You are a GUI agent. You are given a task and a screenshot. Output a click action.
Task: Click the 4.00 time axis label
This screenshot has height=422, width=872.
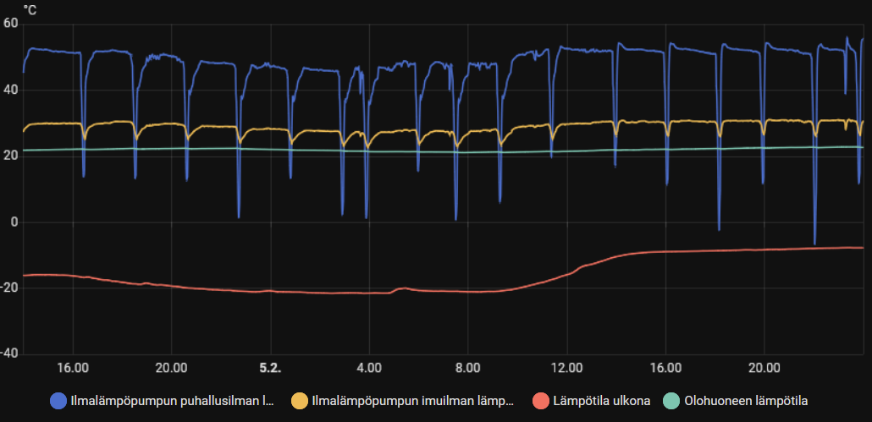tap(369, 368)
